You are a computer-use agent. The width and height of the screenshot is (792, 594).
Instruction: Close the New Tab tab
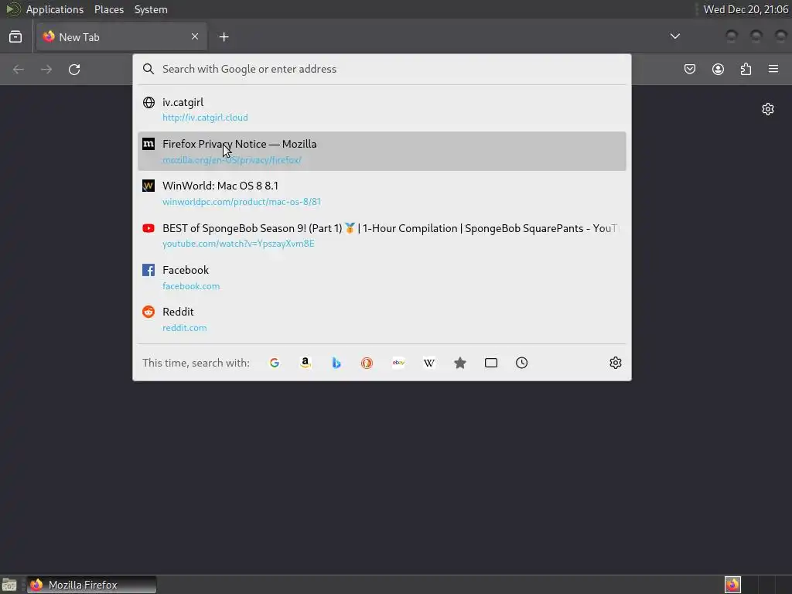(195, 36)
